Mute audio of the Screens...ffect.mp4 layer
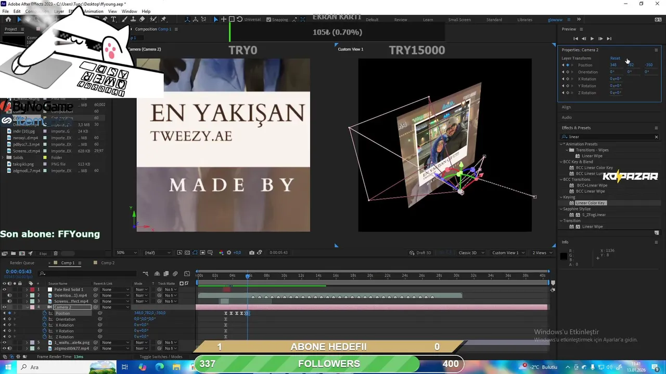The width and height of the screenshot is (666, 374). pyautogui.click(x=9, y=301)
